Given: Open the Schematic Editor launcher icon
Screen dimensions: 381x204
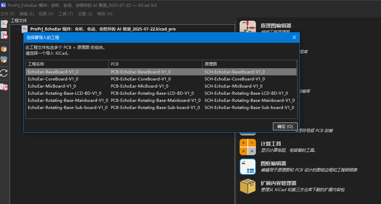Looking at the screenshot, I should coord(248,26).
